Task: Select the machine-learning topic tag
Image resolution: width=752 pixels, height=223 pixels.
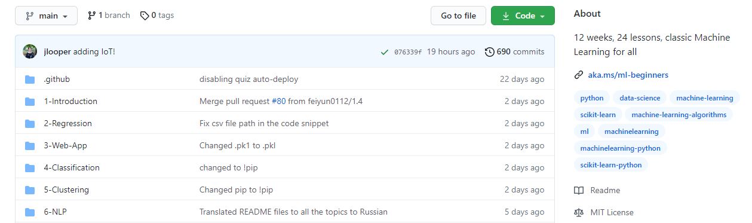Action: pyautogui.click(x=705, y=98)
